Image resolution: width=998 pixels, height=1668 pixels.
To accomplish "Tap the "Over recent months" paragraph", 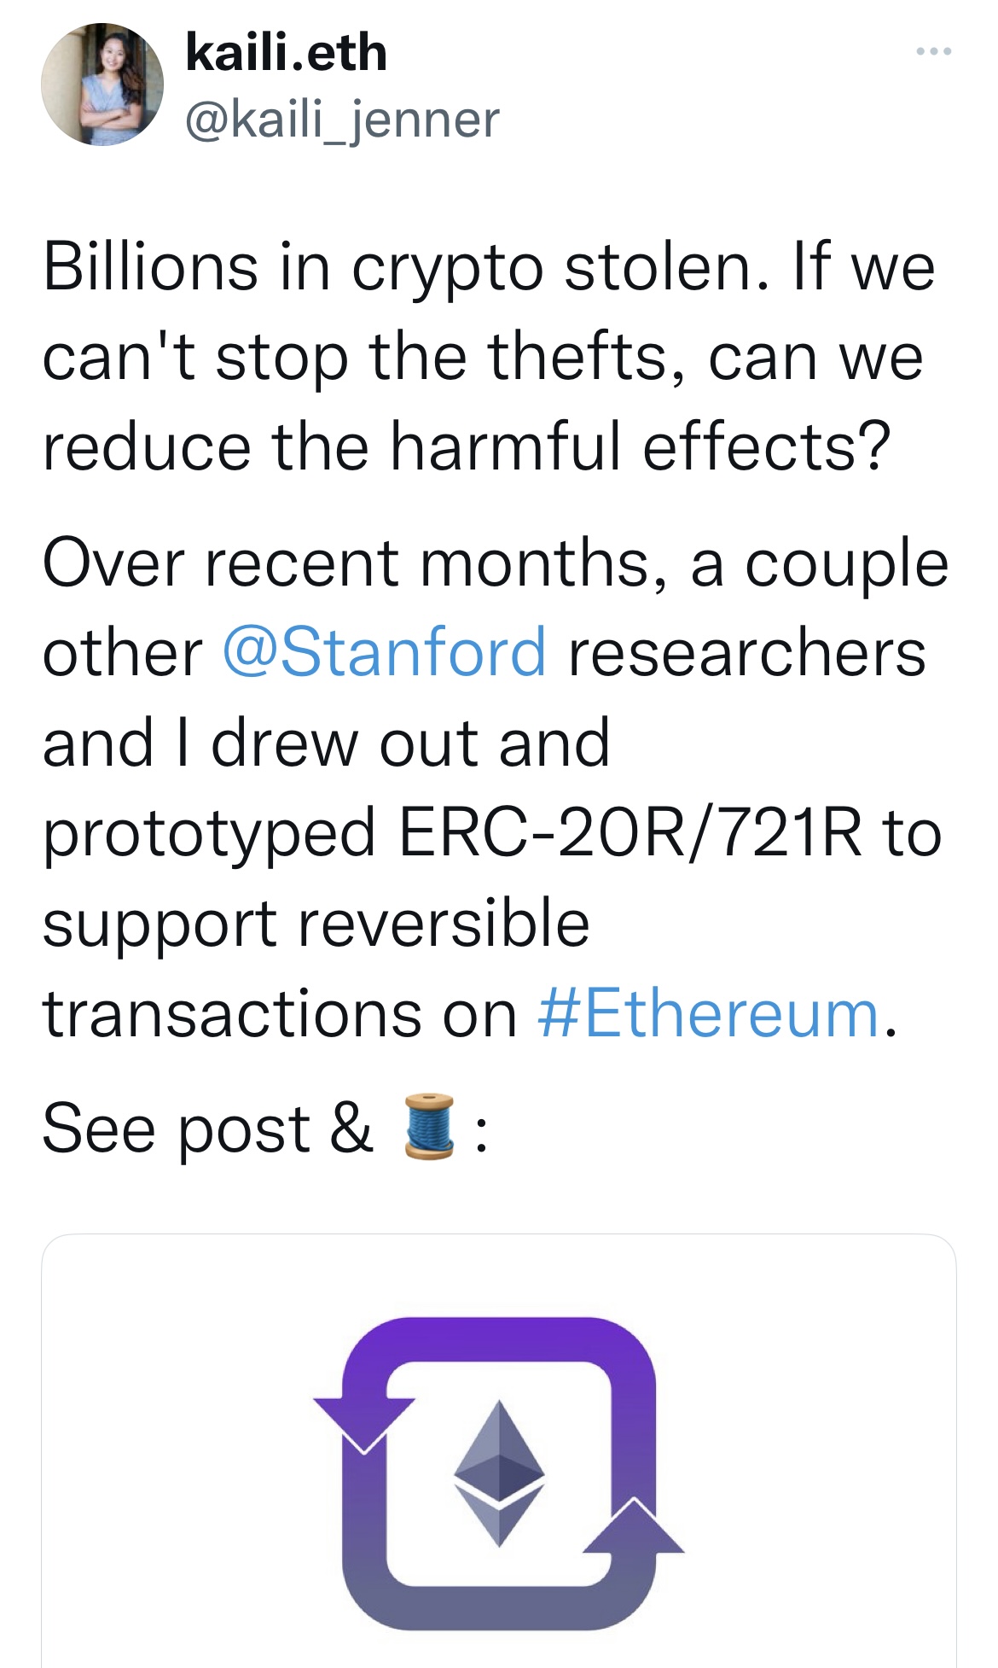I will [495, 564].
